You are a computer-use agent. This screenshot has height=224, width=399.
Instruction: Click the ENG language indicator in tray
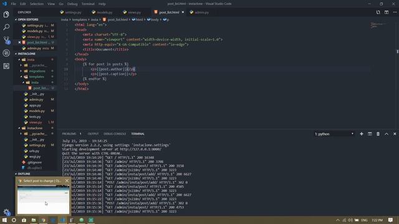[364, 220]
